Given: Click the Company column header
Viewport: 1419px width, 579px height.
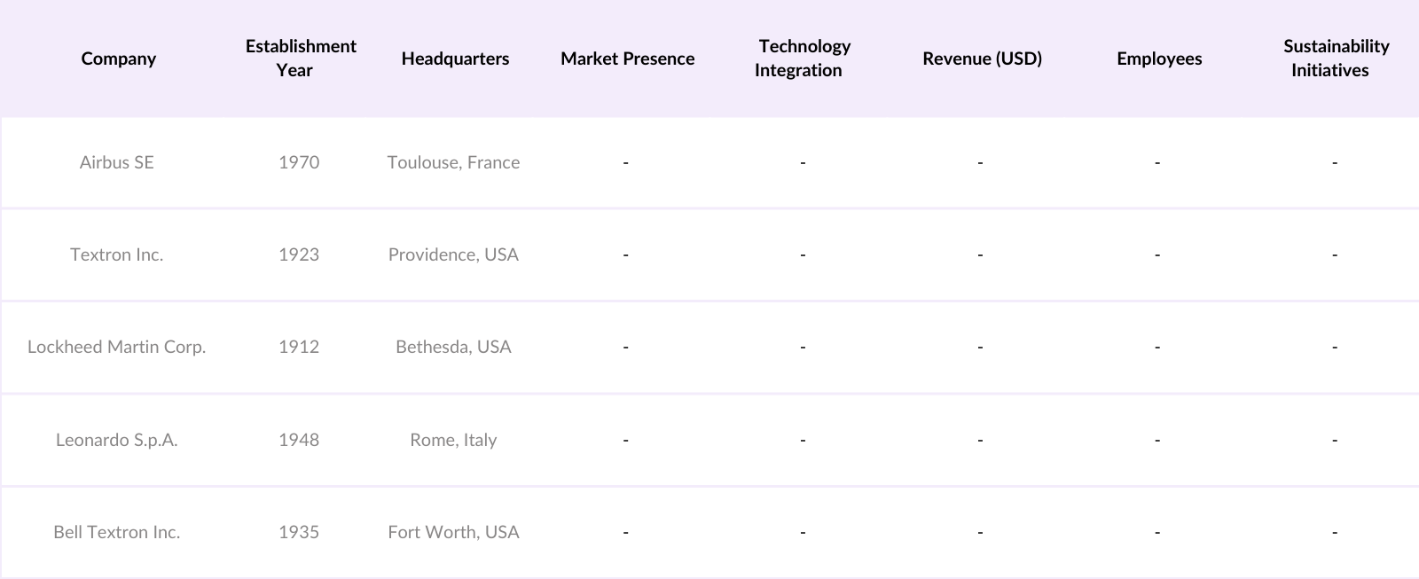Looking at the screenshot, I should [x=118, y=59].
